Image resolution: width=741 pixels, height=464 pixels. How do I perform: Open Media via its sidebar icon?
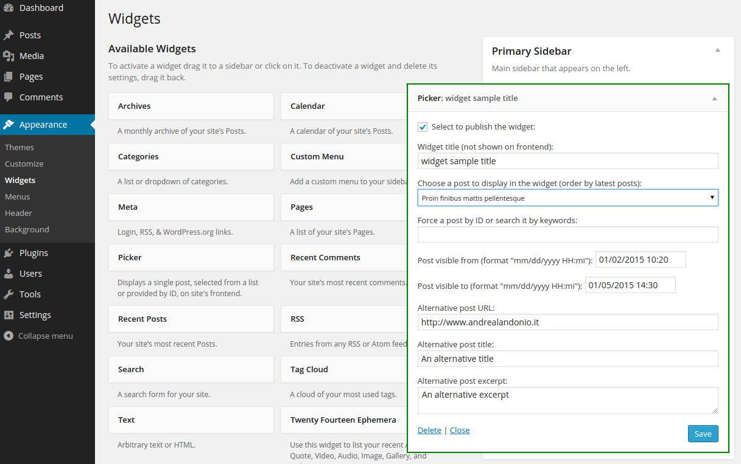[x=9, y=56]
